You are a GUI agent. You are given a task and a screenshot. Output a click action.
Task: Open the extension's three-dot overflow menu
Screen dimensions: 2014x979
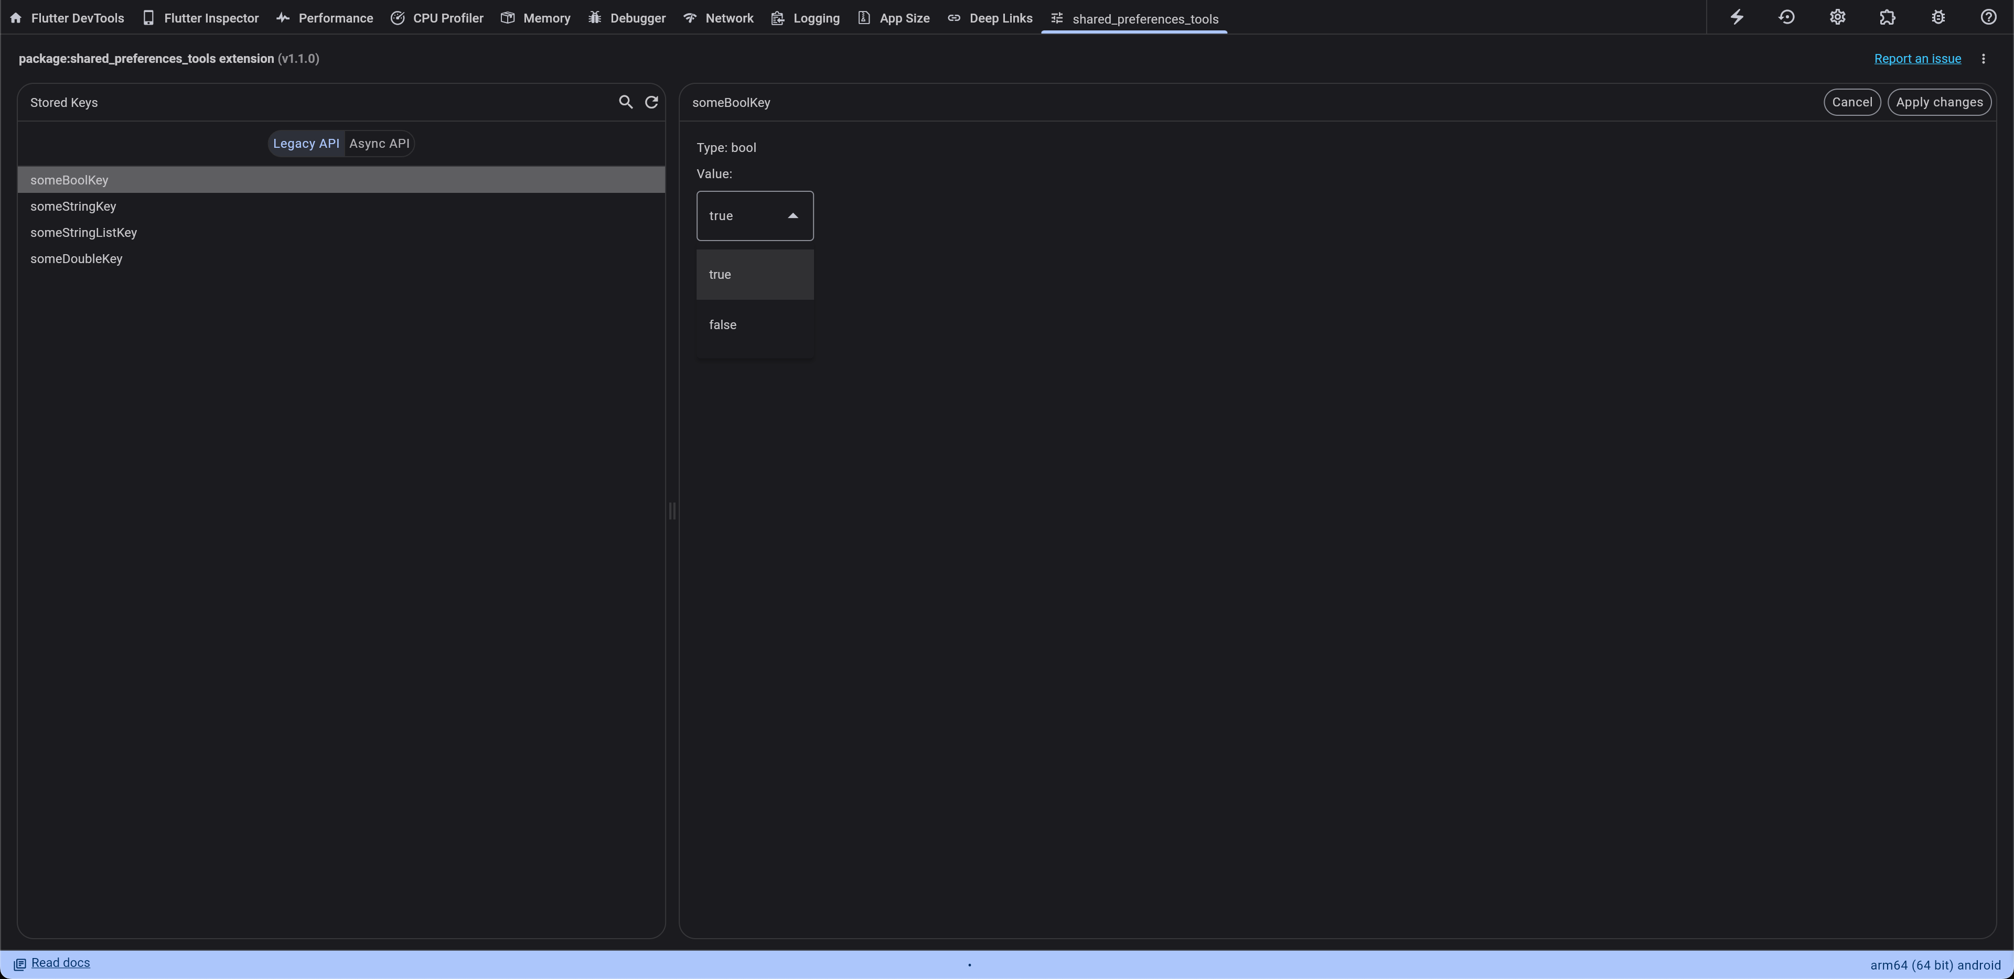tap(1984, 59)
